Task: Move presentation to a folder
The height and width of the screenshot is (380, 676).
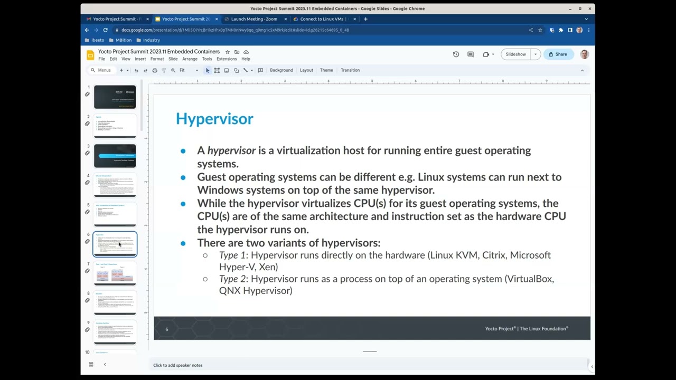Action: (x=237, y=52)
